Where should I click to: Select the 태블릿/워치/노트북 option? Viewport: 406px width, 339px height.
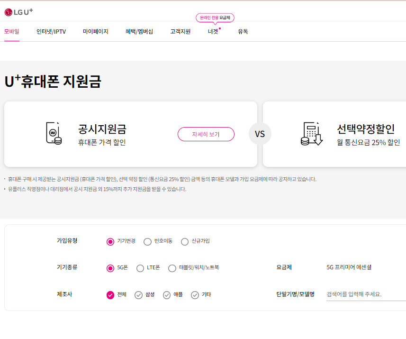[172, 268]
